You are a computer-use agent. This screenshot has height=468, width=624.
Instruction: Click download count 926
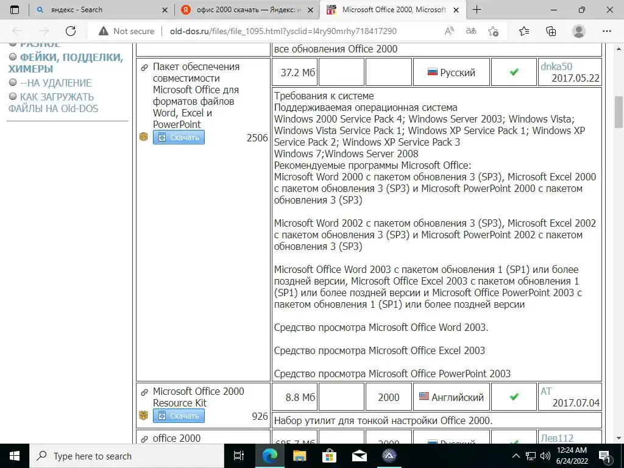260,416
